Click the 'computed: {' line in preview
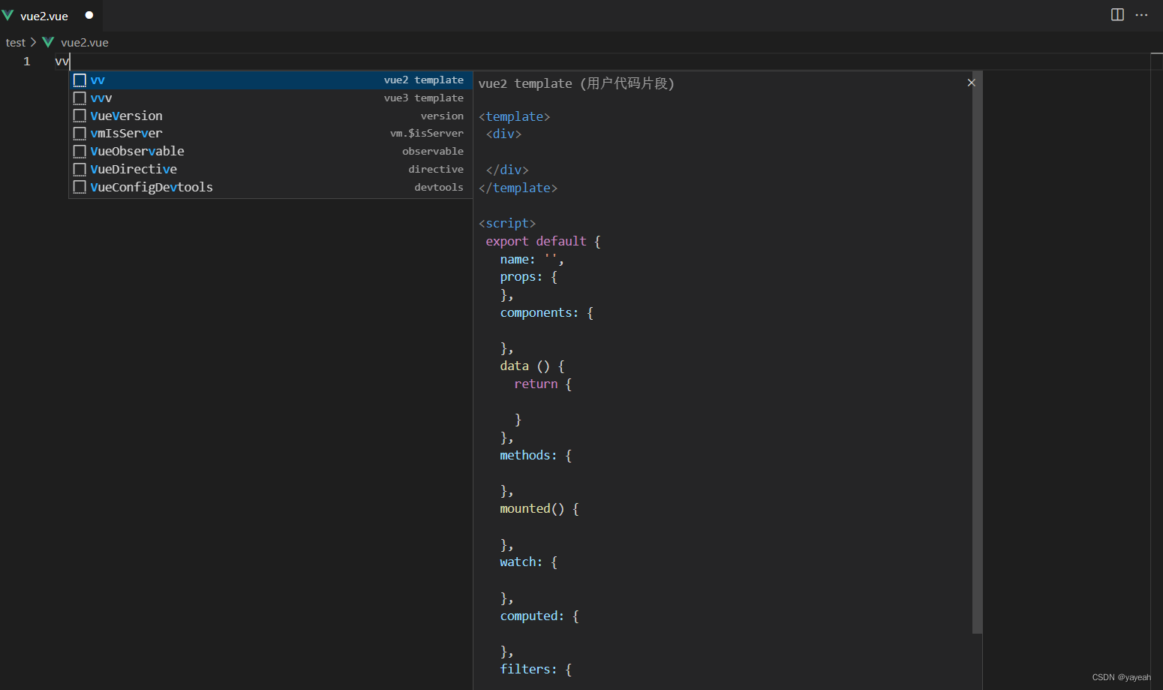This screenshot has height=690, width=1163. (539, 616)
